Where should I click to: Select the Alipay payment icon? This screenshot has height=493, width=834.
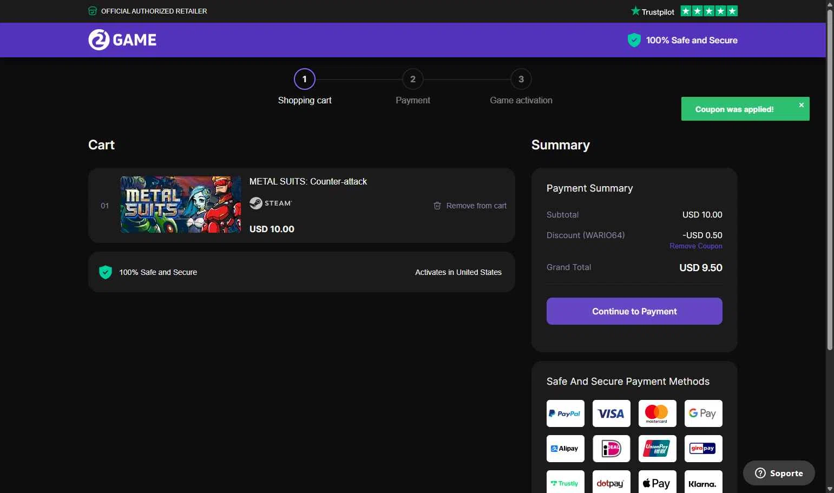click(x=566, y=449)
